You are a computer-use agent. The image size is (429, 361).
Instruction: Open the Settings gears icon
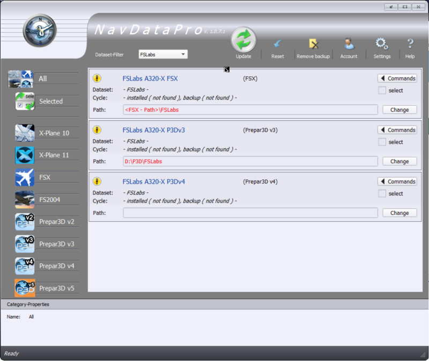[x=382, y=44]
